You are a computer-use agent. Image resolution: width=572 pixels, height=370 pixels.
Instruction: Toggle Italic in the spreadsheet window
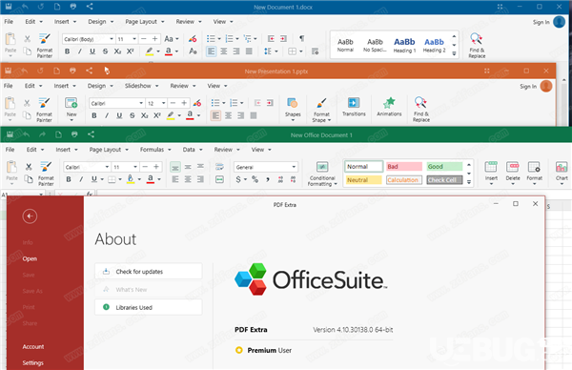tap(81, 179)
